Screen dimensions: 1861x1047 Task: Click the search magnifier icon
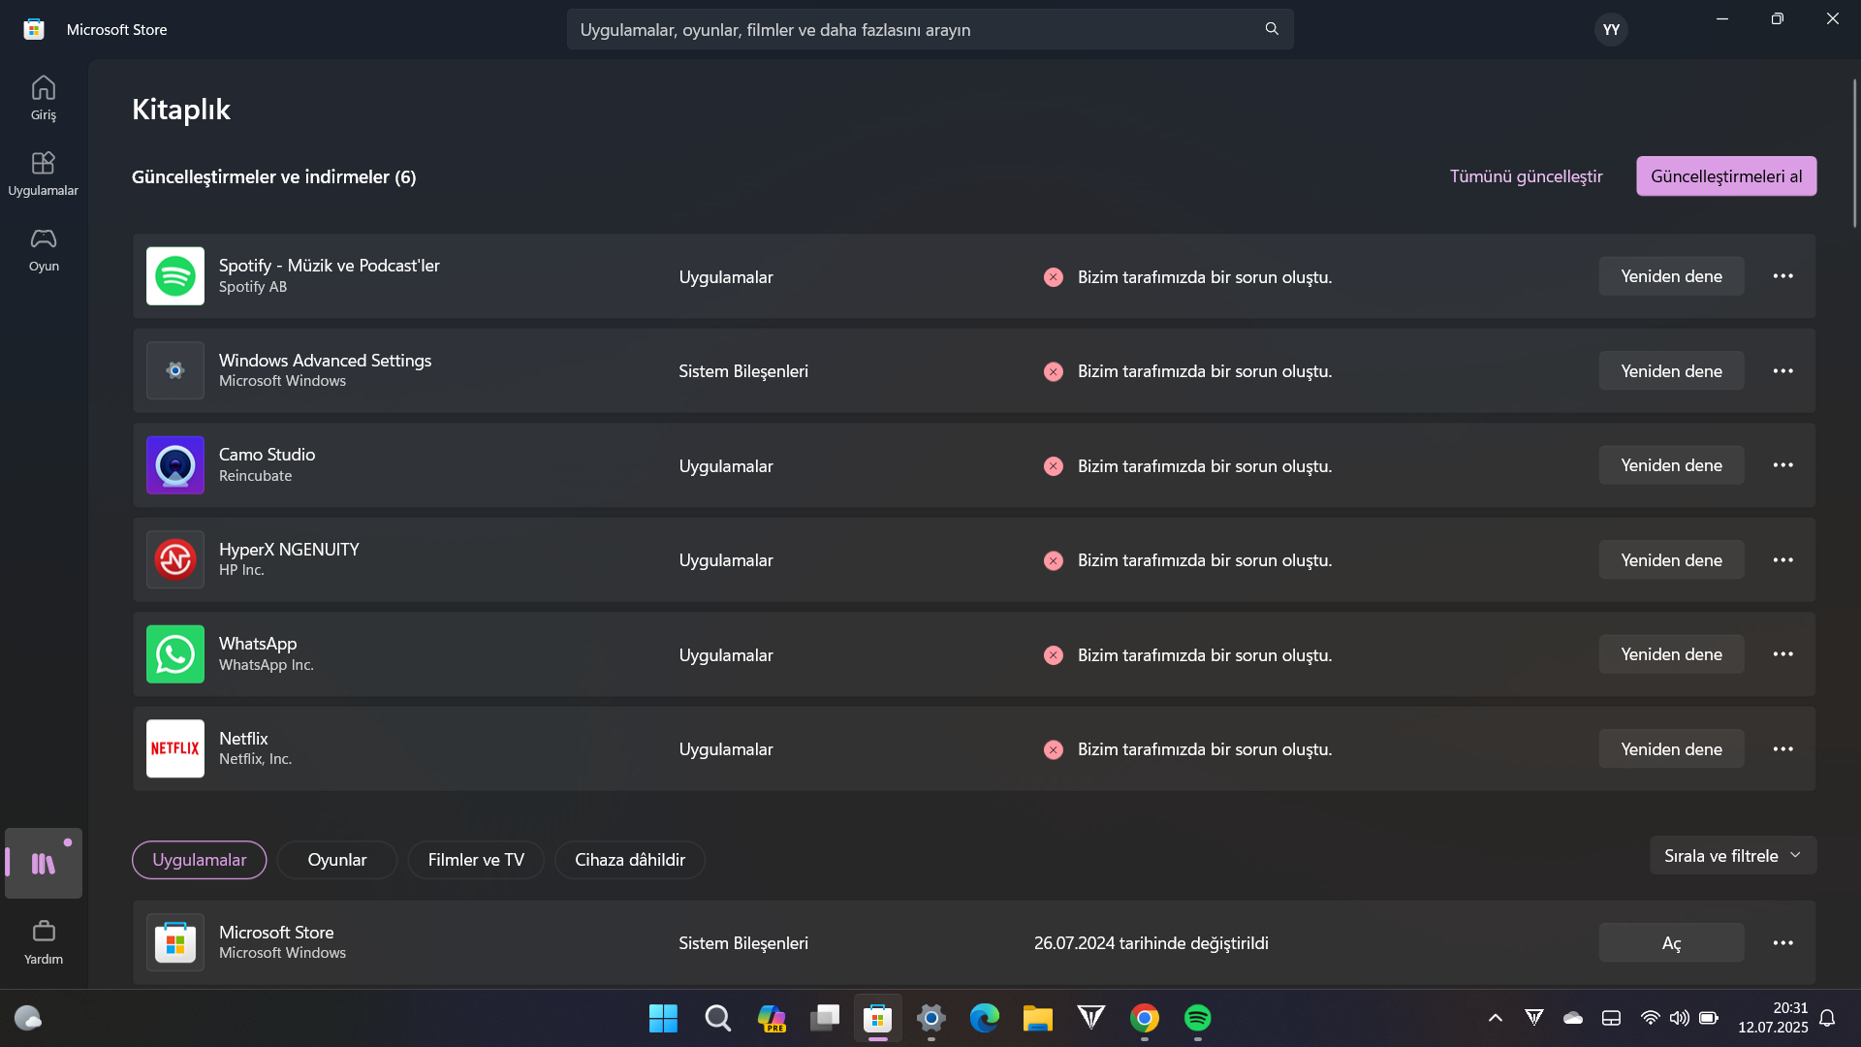coord(1272,29)
